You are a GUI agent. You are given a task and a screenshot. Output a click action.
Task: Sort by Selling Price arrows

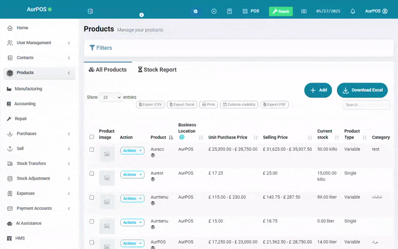tap(309, 138)
